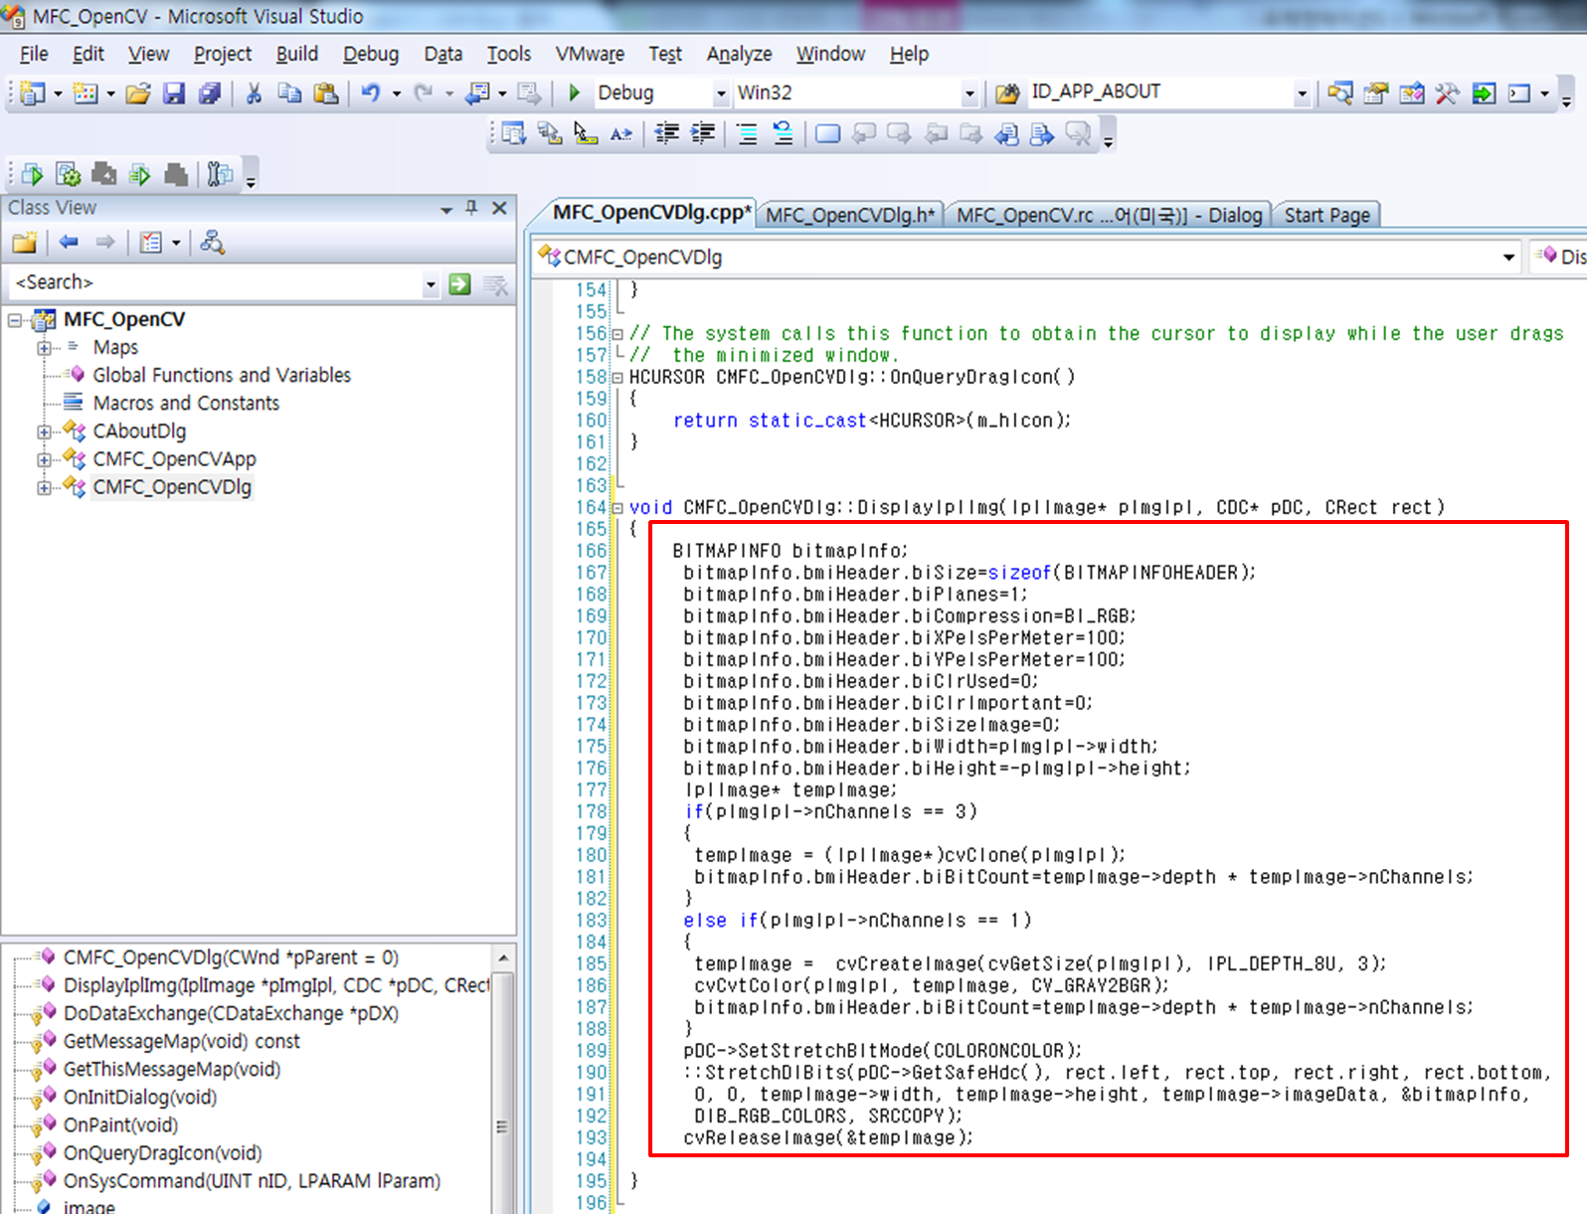Open the Build menu

click(297, 54)
